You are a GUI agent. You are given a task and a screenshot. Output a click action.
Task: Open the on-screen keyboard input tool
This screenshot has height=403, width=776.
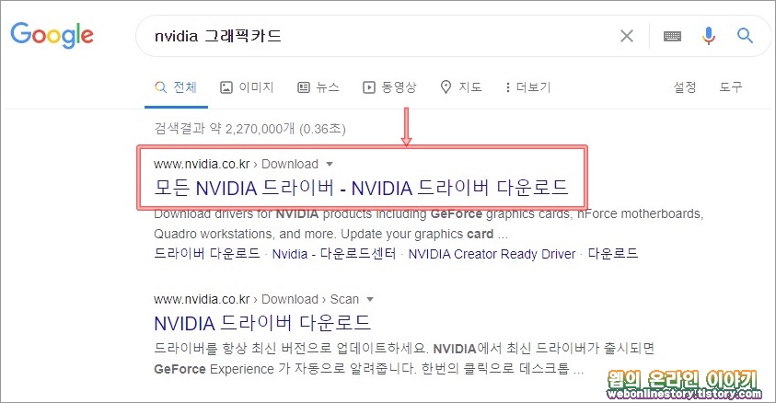672,36
